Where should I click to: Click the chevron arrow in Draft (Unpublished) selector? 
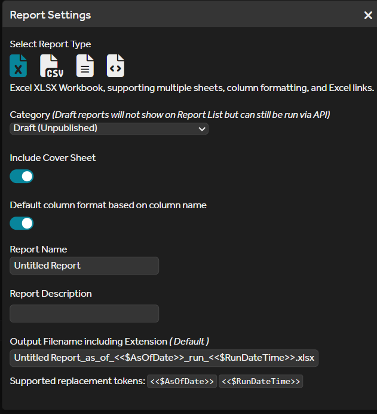coord(201,128)
